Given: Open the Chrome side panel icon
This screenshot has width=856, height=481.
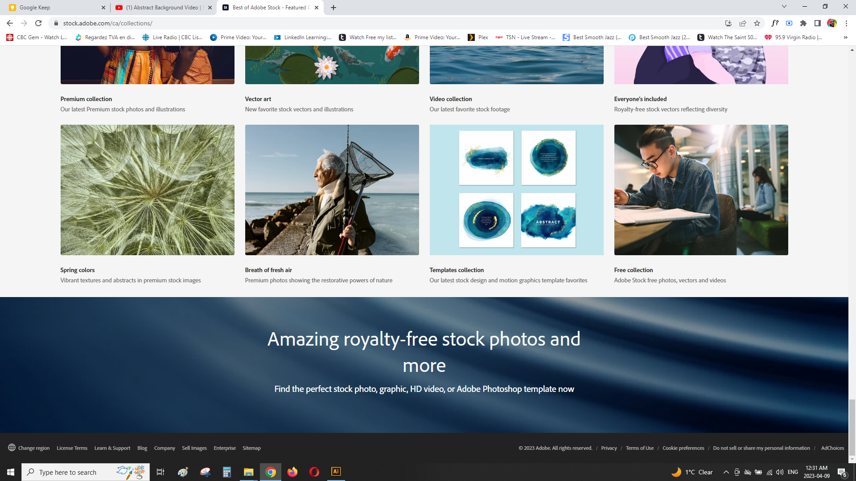Looking at the screenshot, I should coord(818,23).
